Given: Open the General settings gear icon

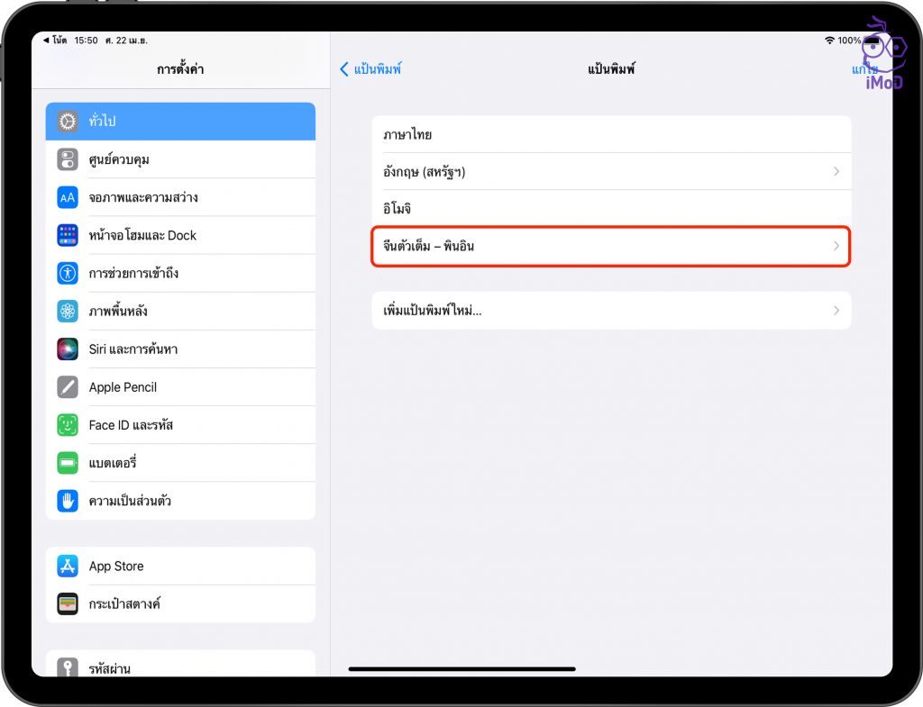Looking at the screenshot, I should [x=67, y=122].
